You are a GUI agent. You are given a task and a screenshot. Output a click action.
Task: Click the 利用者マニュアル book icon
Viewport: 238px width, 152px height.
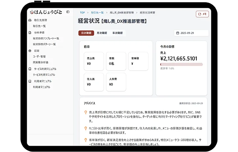pos(30,81)
